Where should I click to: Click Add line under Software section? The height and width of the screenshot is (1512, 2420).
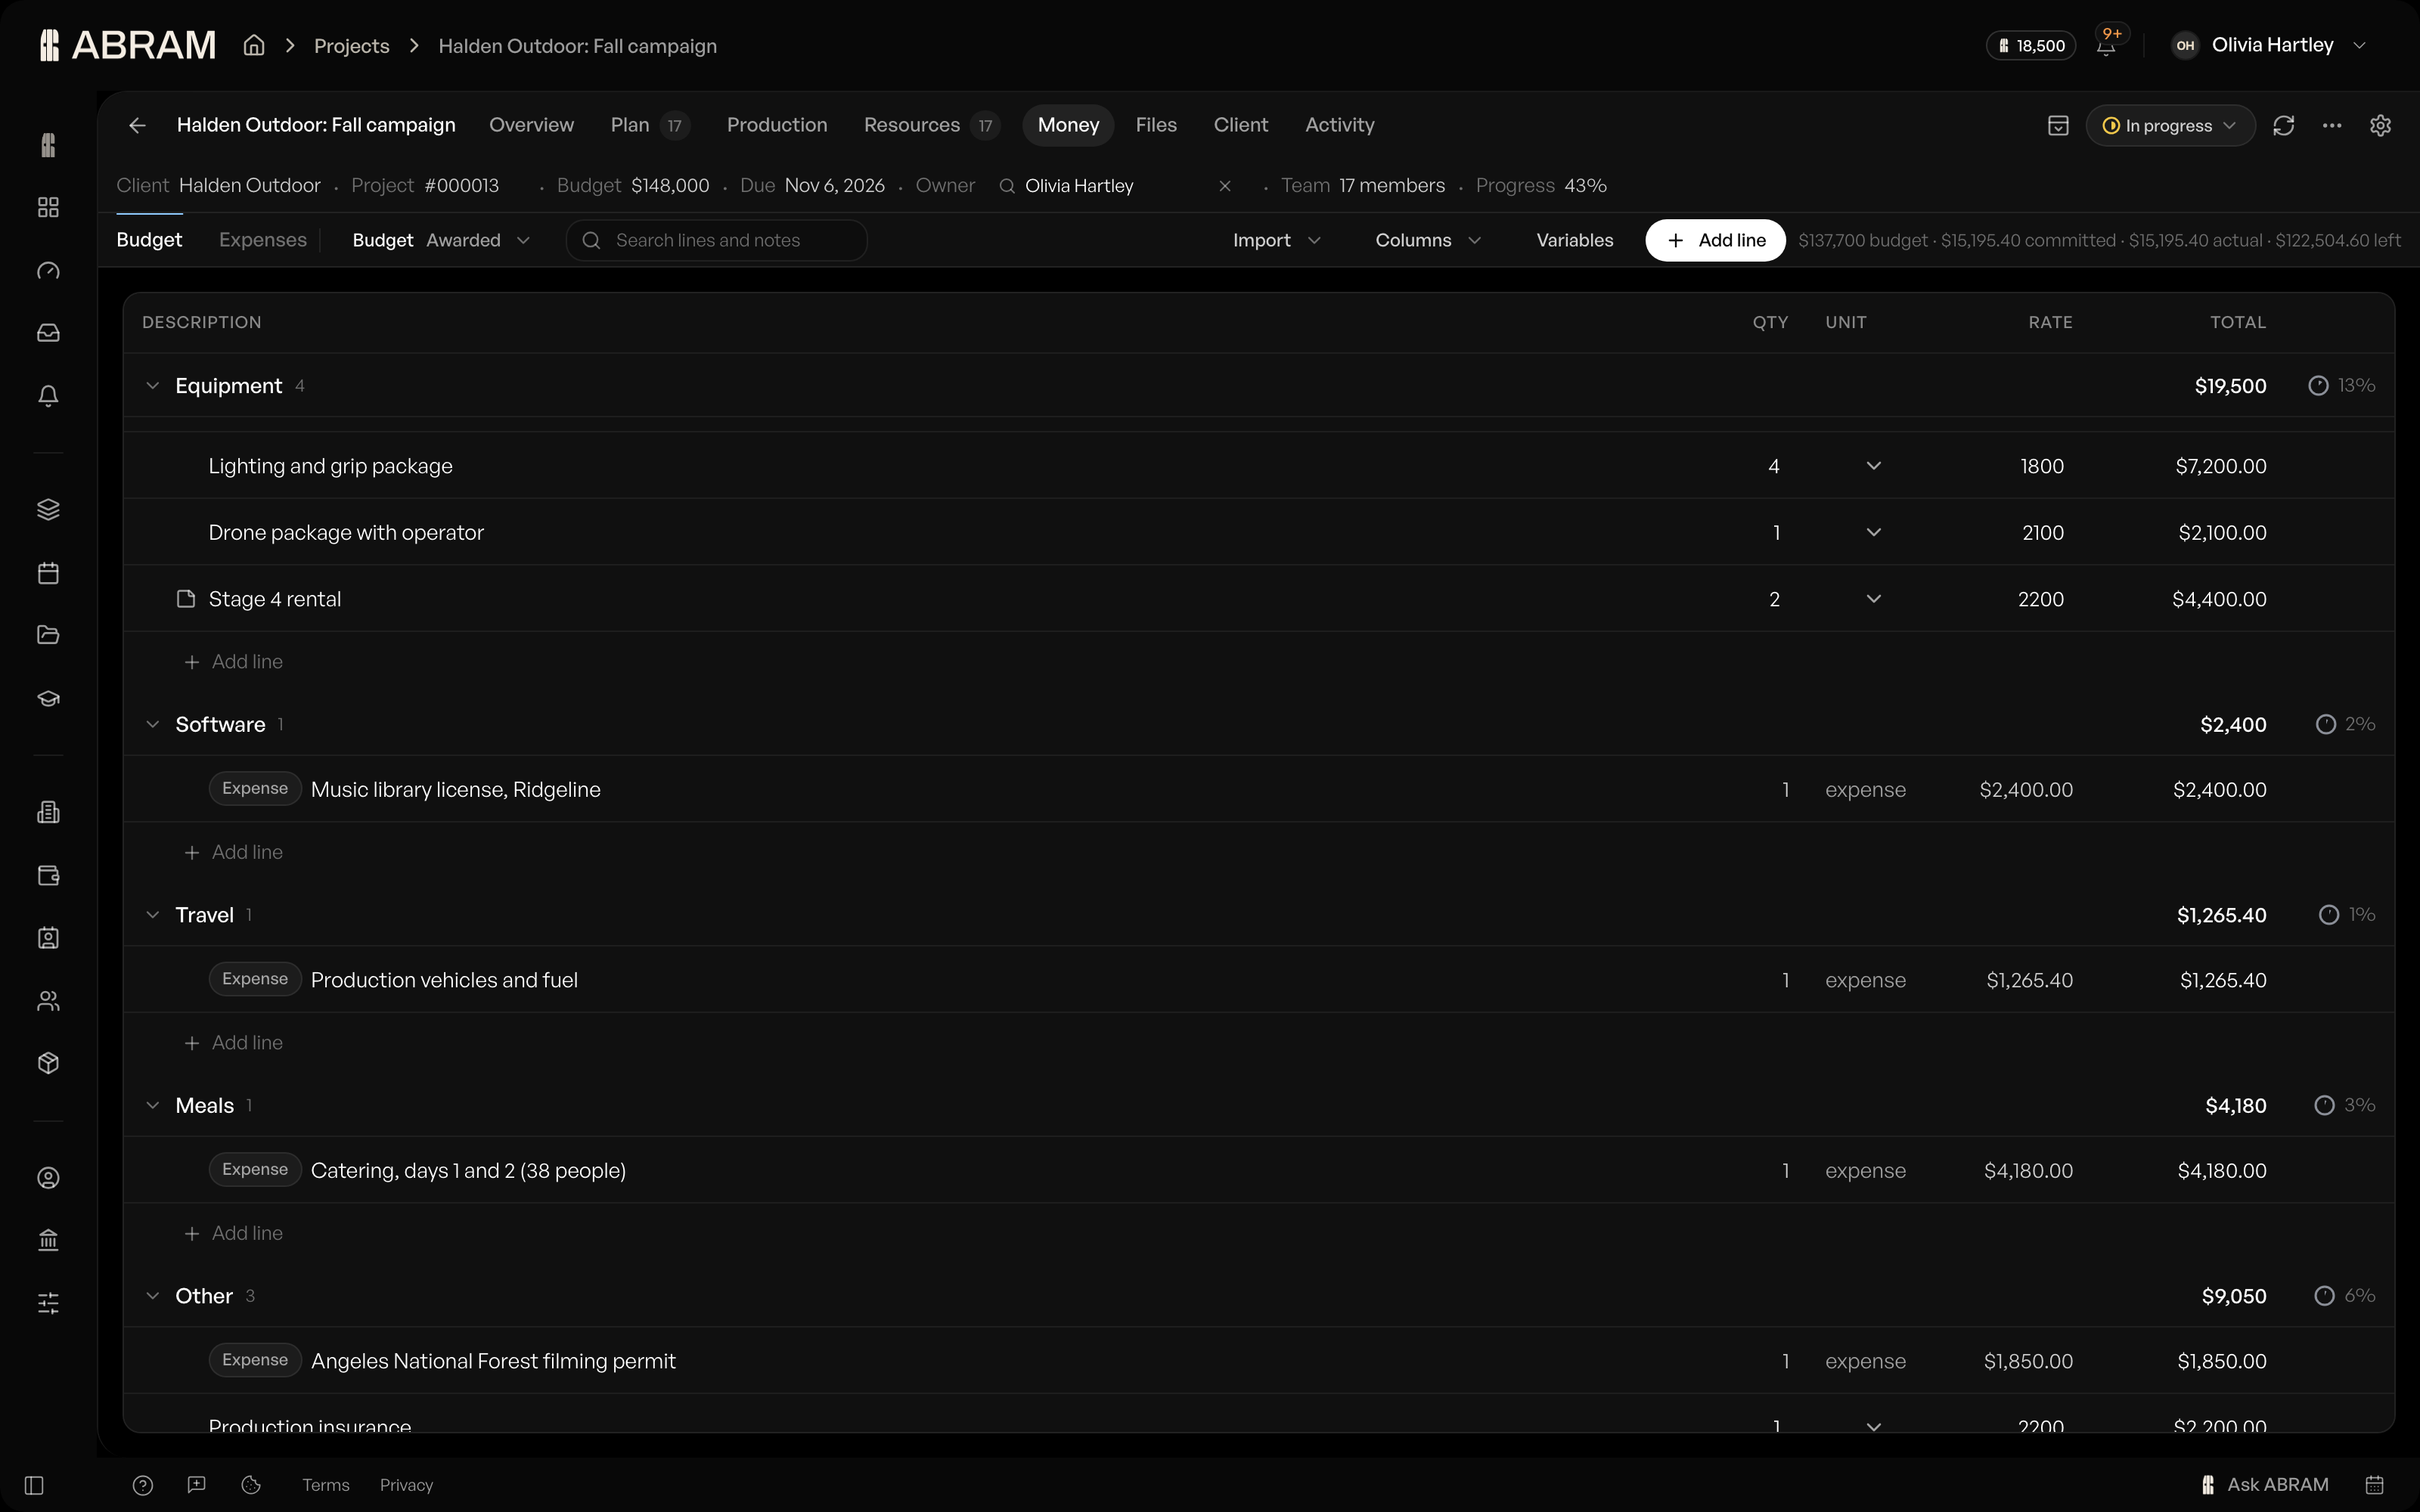click(x=234, y=852)
